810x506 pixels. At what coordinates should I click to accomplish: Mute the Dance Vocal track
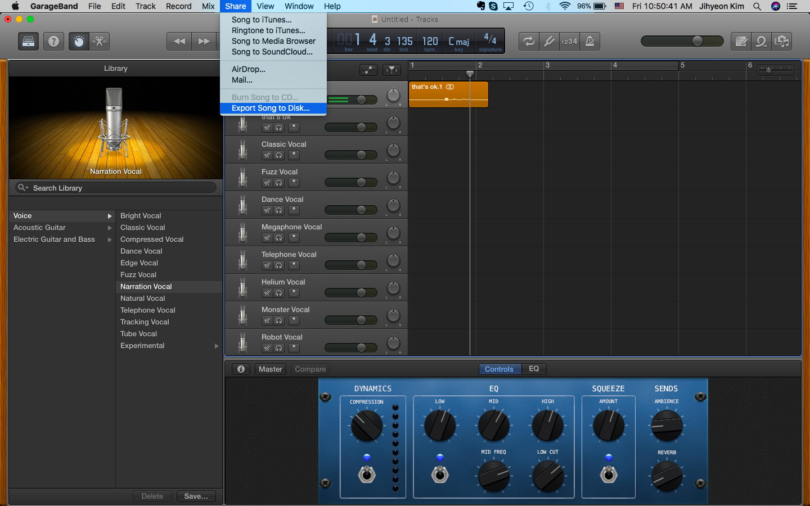point(268,210)
